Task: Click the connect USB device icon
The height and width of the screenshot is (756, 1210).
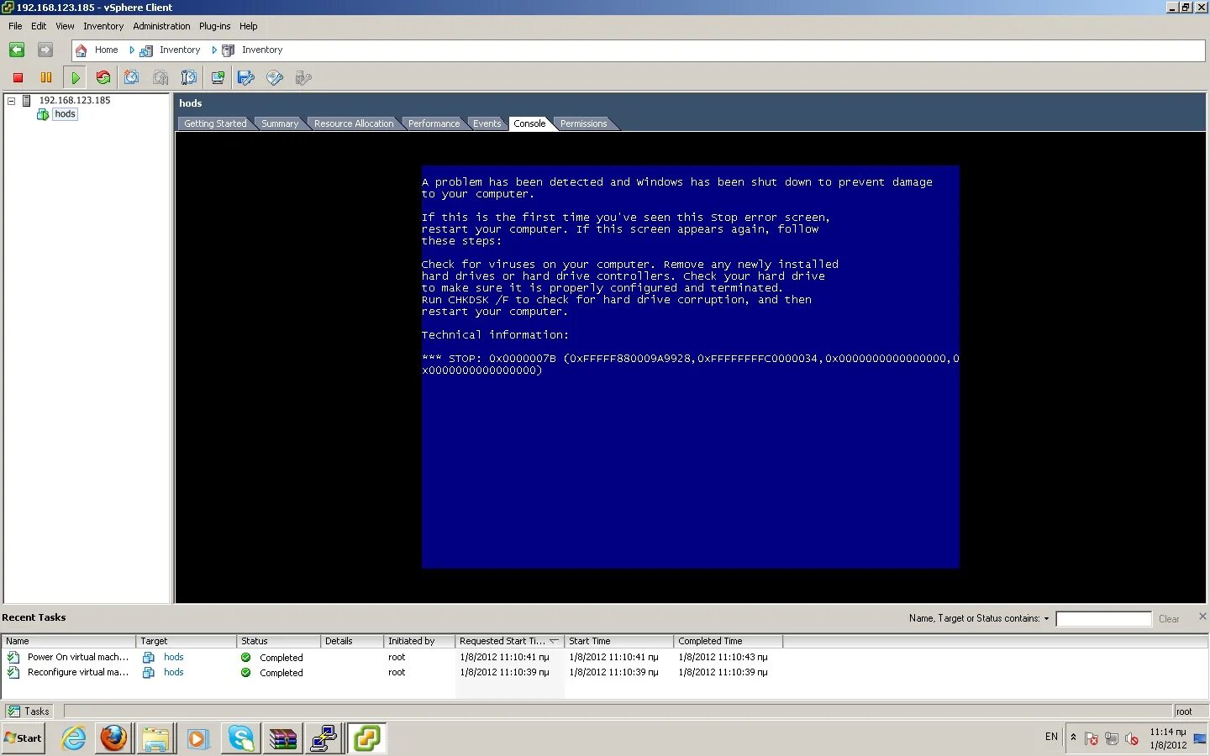Action: click(303, 78)
